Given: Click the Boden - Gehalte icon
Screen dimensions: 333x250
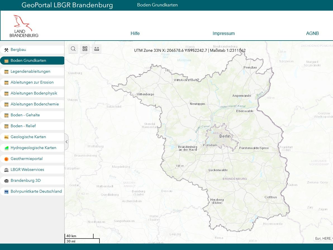Looking at the screenshot, I should (x=6, y=115).
